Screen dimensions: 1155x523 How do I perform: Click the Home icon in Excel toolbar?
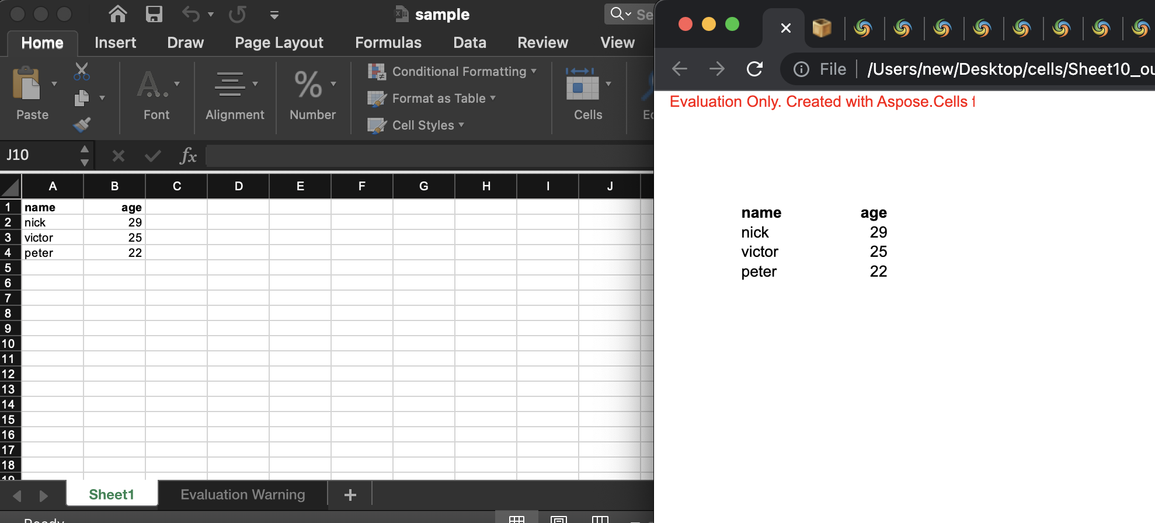point(118,14)
